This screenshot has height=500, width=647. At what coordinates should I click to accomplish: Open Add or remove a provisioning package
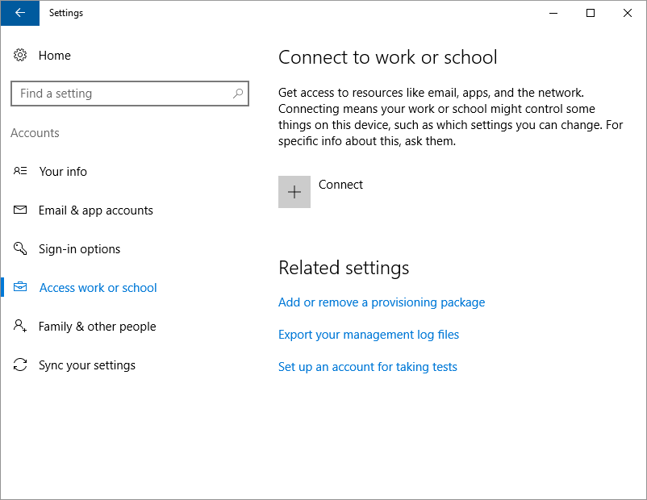[x=382, y=302]
